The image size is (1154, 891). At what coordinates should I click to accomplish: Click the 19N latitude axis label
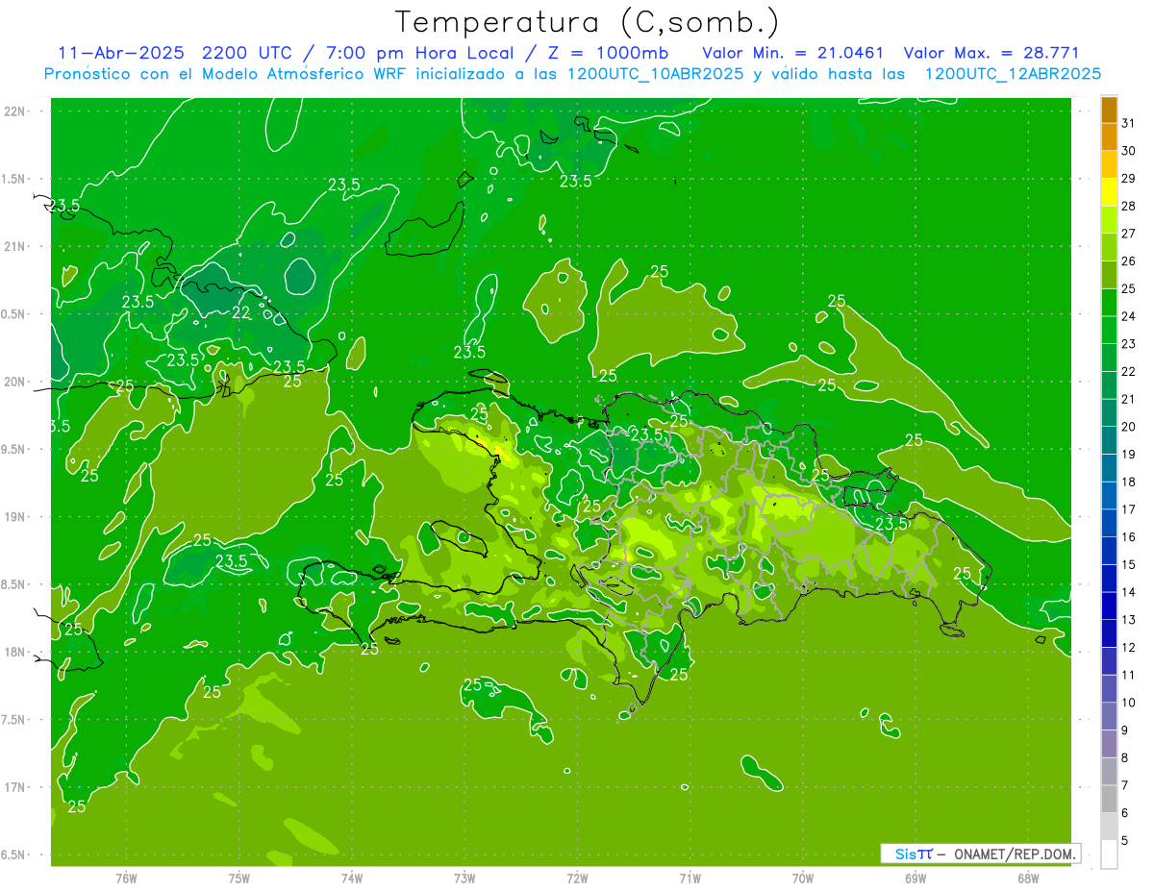click(x=15, y=517)
